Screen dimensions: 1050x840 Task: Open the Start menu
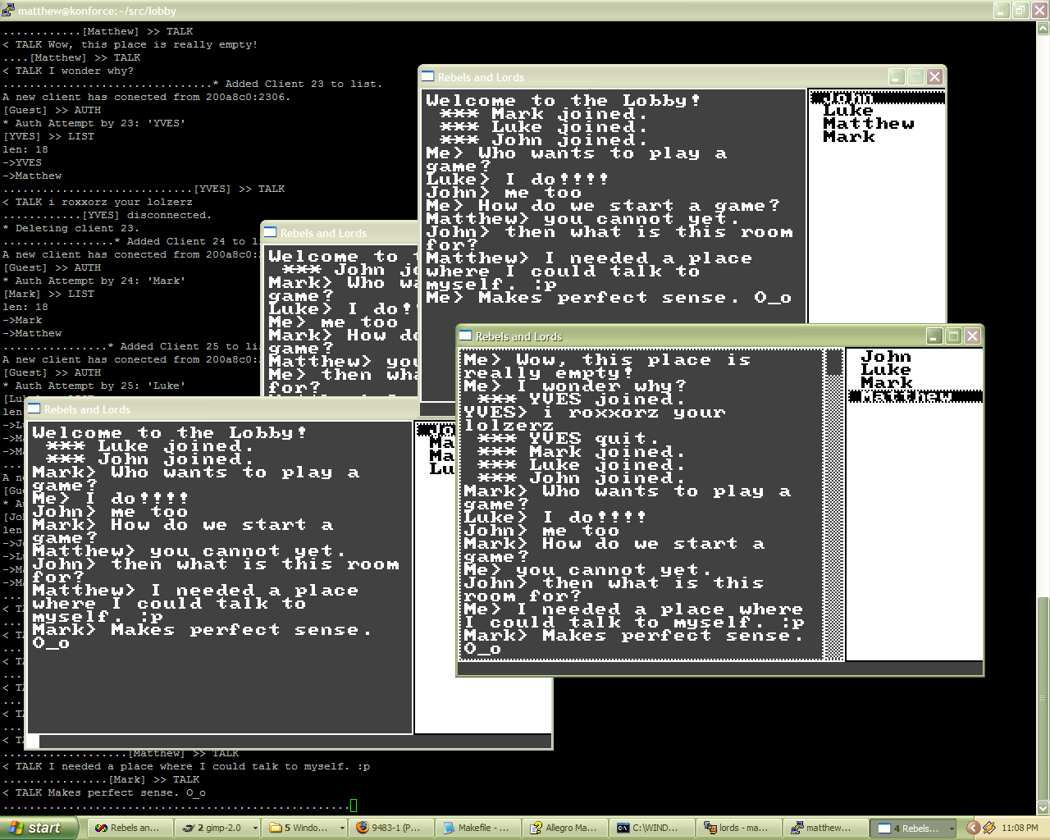[39, 828]
